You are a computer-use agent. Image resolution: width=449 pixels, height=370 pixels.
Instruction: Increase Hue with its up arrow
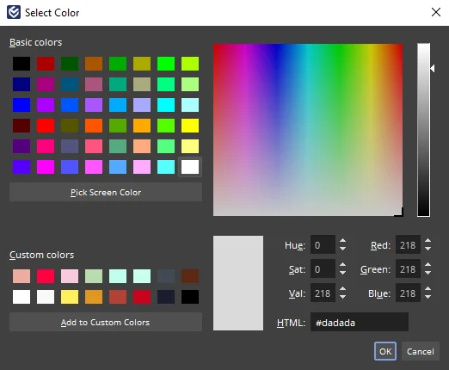click(342, 242)
